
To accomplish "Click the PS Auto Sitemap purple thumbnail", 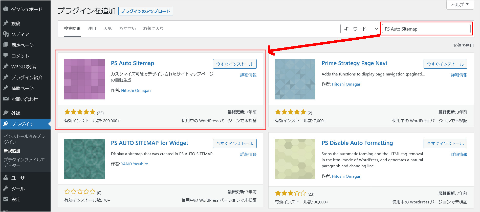I will tap(84, 79).
